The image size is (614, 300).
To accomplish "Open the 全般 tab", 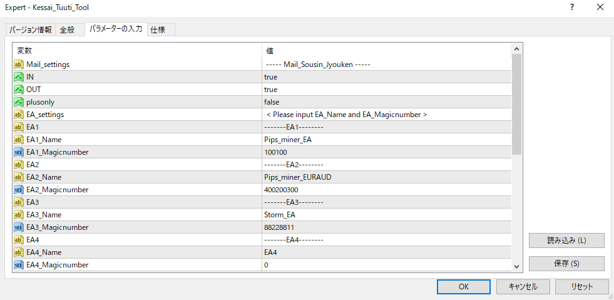I will [67, 29].
